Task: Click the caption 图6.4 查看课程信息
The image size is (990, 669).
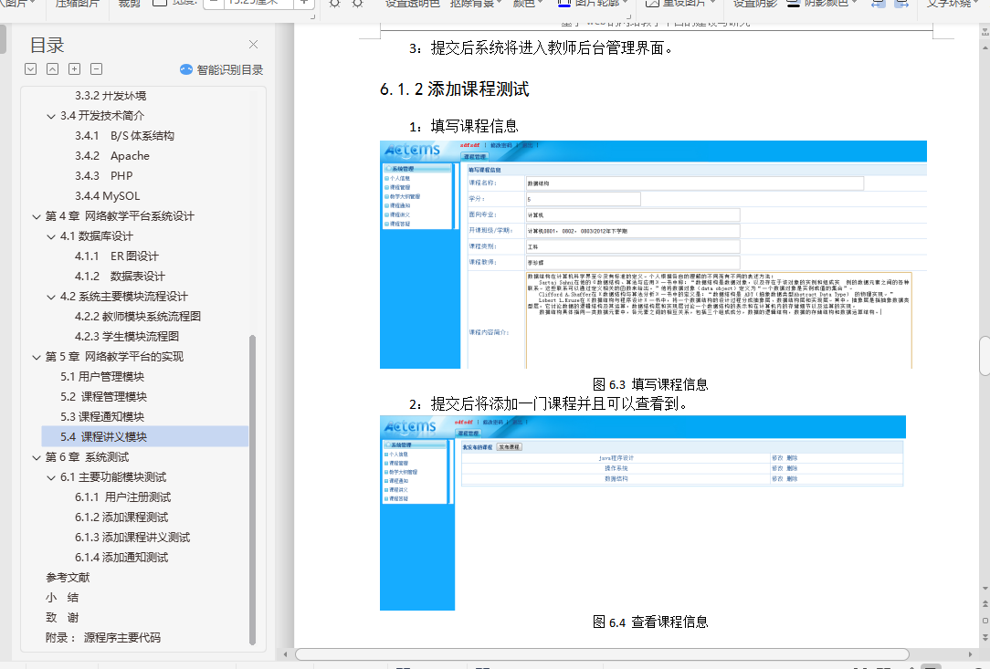Action: [x=650, y=622]
